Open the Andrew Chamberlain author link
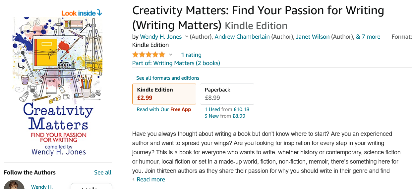The height and width of the screenshot is (189, 412). pos(242,37)
